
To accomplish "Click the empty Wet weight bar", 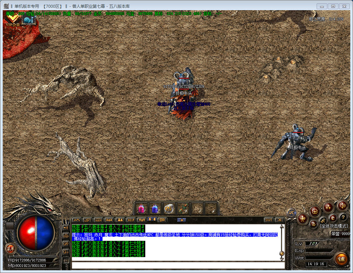I will point(319,258).
